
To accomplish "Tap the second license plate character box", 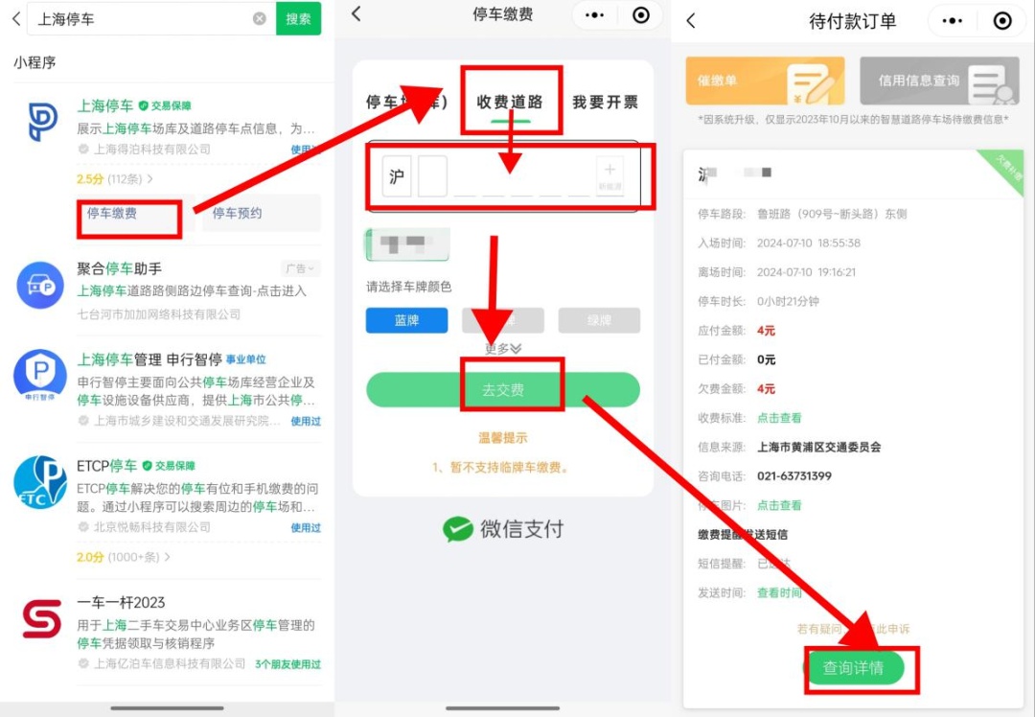I will tap(432, 176).
